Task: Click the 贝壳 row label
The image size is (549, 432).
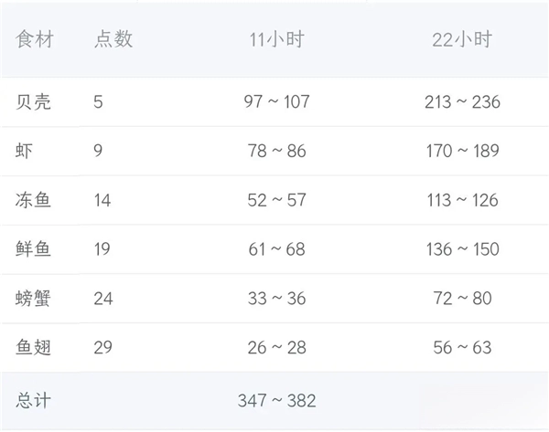Action: 34,101
